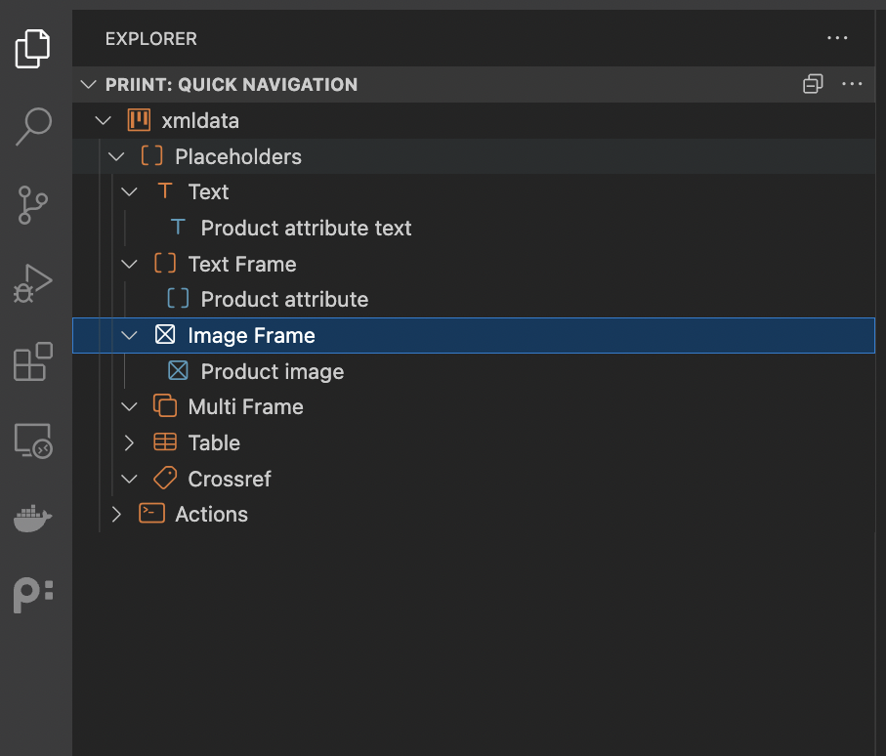Open the Run and Debug view

(33, 283)
